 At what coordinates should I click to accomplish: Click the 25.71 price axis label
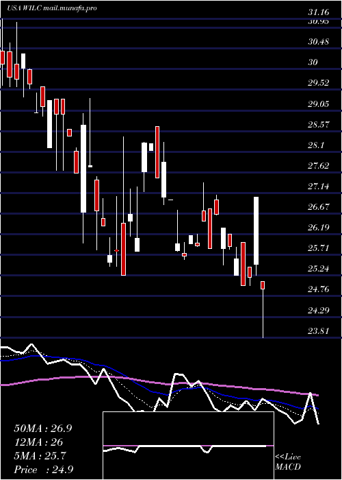(319, 248)
